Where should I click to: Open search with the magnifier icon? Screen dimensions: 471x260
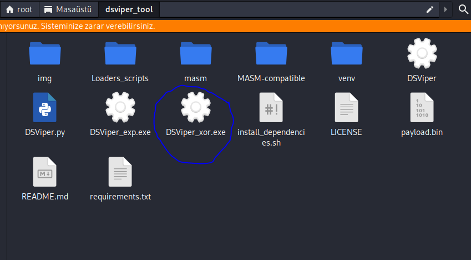pyautogui.click(x=463, y=9)
